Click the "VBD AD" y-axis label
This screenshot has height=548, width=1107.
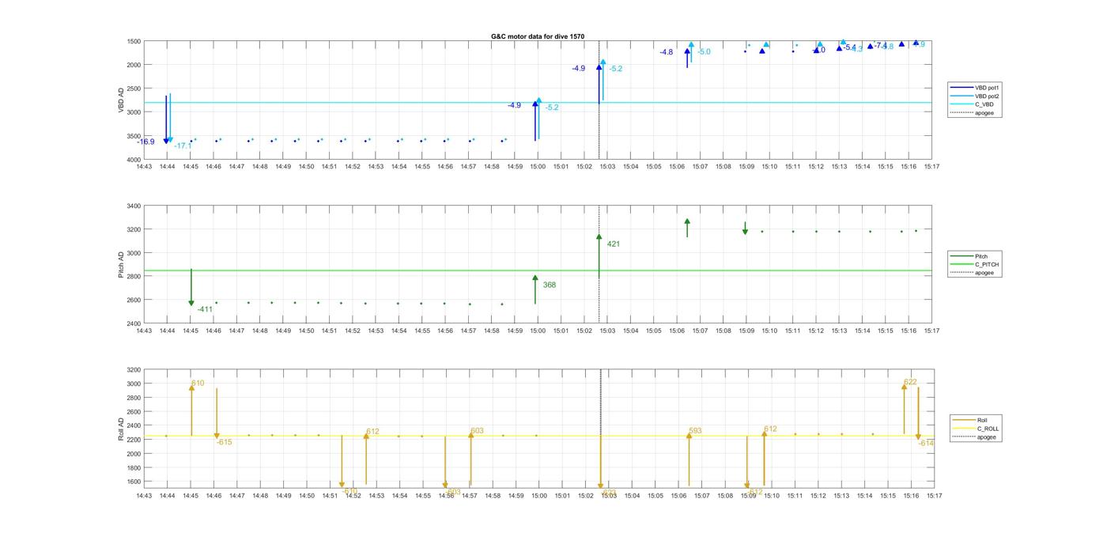pos(122,100)
